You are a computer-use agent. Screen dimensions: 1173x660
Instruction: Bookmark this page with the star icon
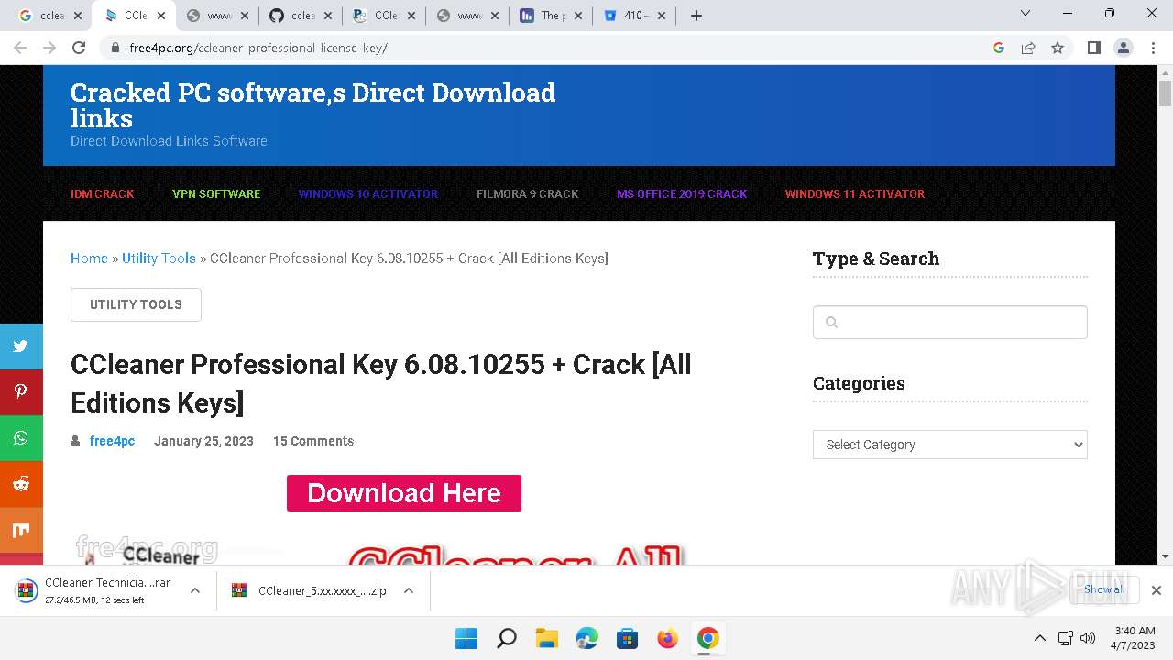[1058, 48]
